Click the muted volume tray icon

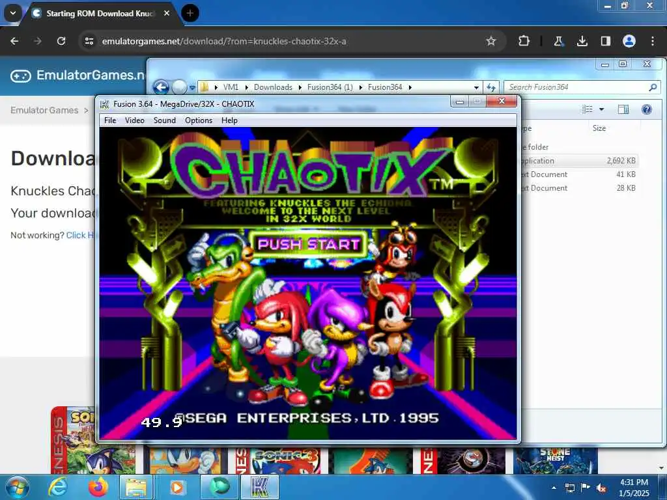click(601, 488)
